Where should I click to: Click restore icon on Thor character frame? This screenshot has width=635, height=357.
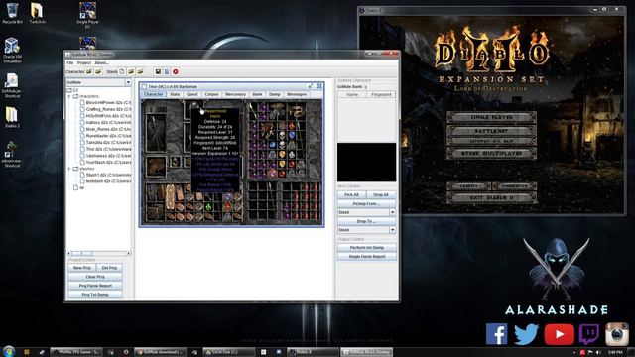click(x=311, y=86)
